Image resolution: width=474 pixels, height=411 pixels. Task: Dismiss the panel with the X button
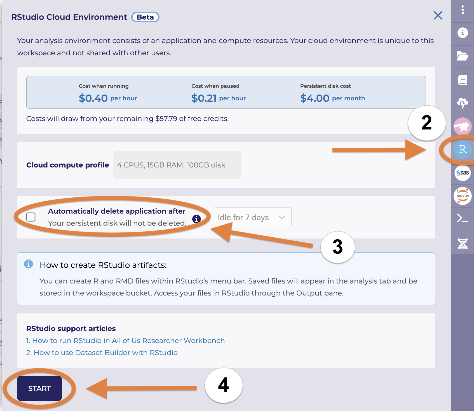pos(438,16)
